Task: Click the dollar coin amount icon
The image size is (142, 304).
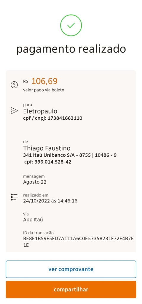Action: [x=14, y=85]
